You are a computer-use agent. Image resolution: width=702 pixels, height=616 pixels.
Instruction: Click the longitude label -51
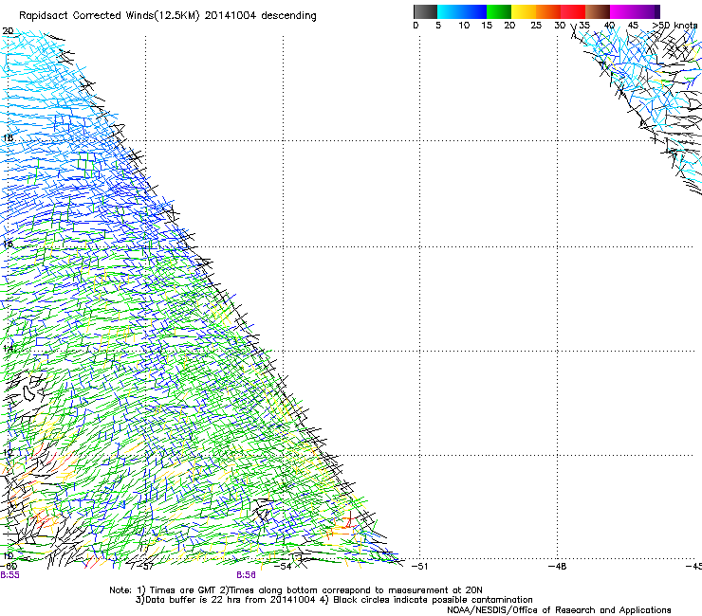(419, 567)
